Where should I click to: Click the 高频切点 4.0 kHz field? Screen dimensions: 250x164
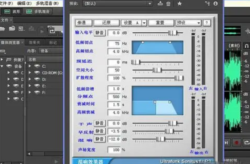114,51
